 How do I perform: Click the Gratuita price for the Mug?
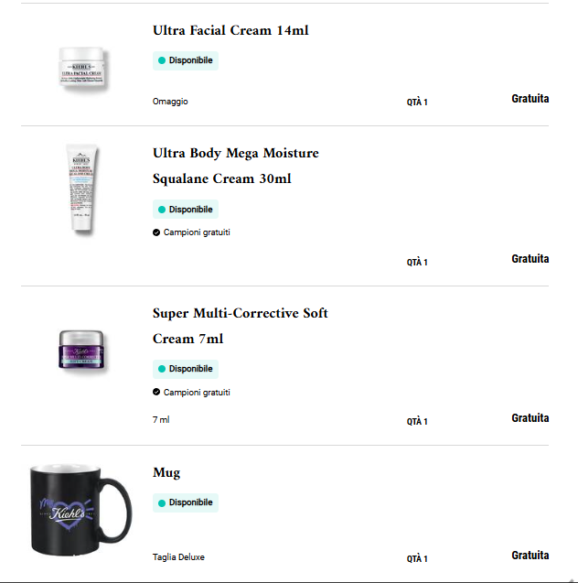(x=530, y=556)
